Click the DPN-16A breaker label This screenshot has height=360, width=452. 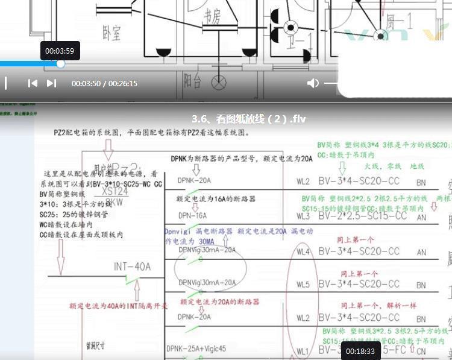[192, 215]
